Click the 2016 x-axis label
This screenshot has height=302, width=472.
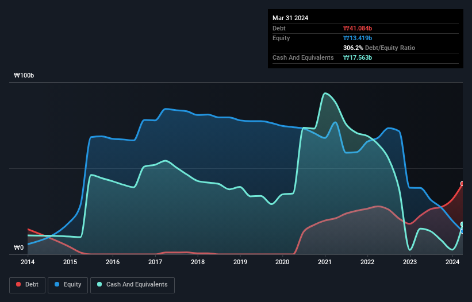point(113,262)
